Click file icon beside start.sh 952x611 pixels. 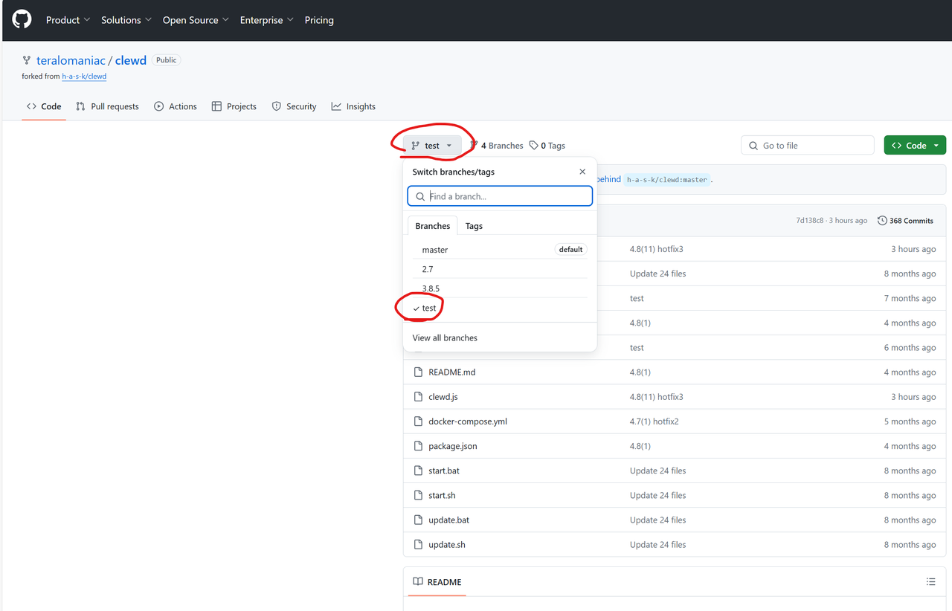(x=418, y=495)
